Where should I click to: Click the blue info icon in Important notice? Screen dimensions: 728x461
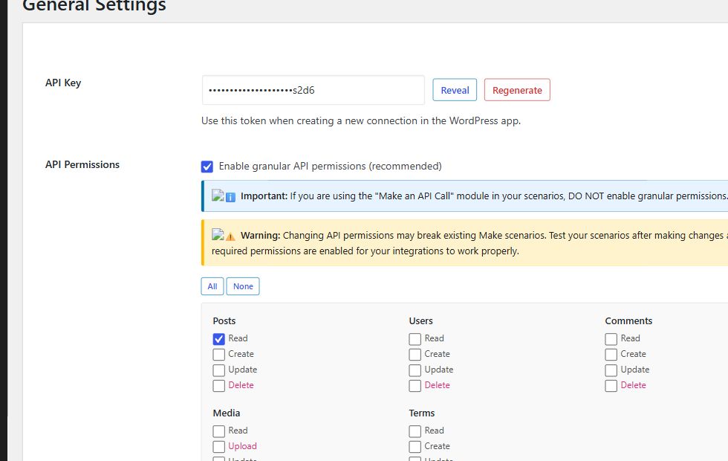pos(230,197)
